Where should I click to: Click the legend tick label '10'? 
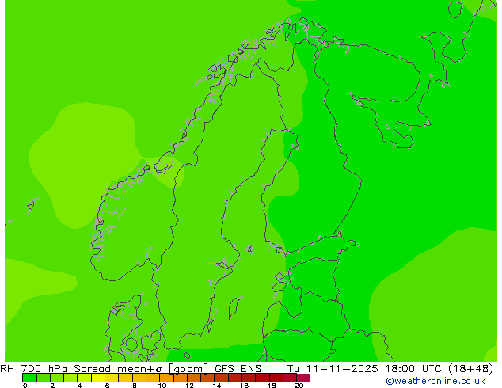[x=162, y=386]
